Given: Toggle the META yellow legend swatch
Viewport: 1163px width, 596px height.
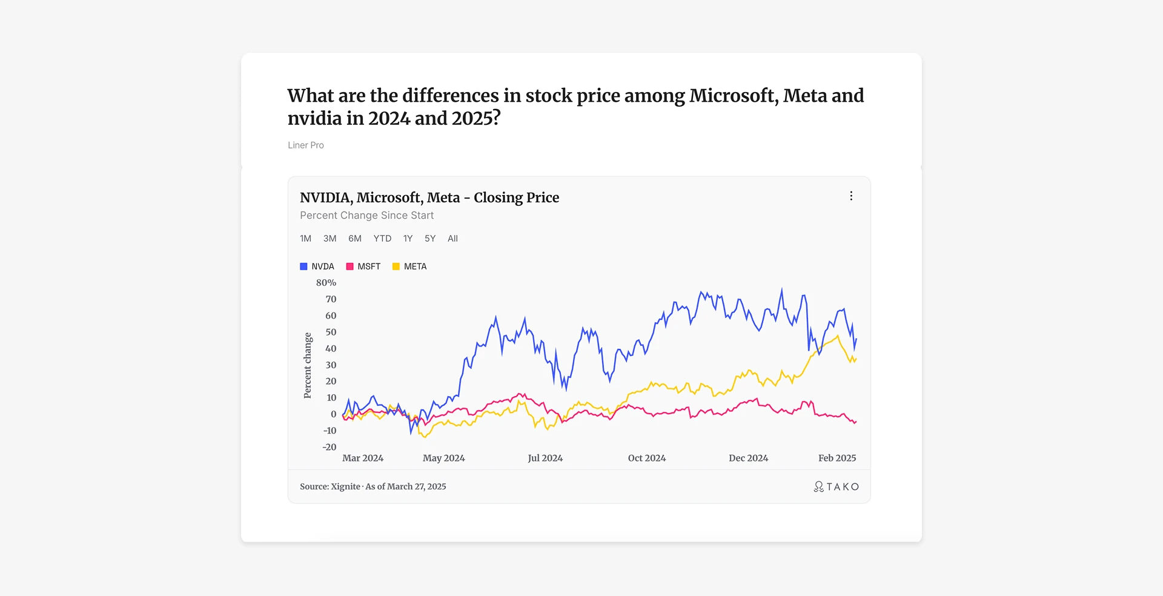Looking at the screenshot, I should pos(396,267).
